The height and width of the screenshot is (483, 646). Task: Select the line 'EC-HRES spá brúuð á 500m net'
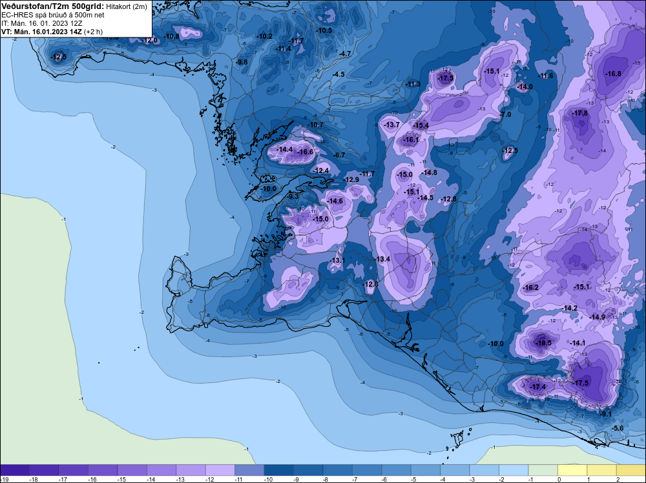point(53,15)
